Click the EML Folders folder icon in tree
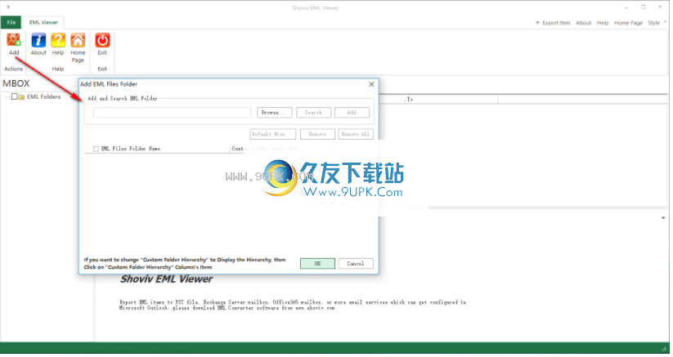Image resolution: width=673 pixels, height=357 pixels. point(21,97)
